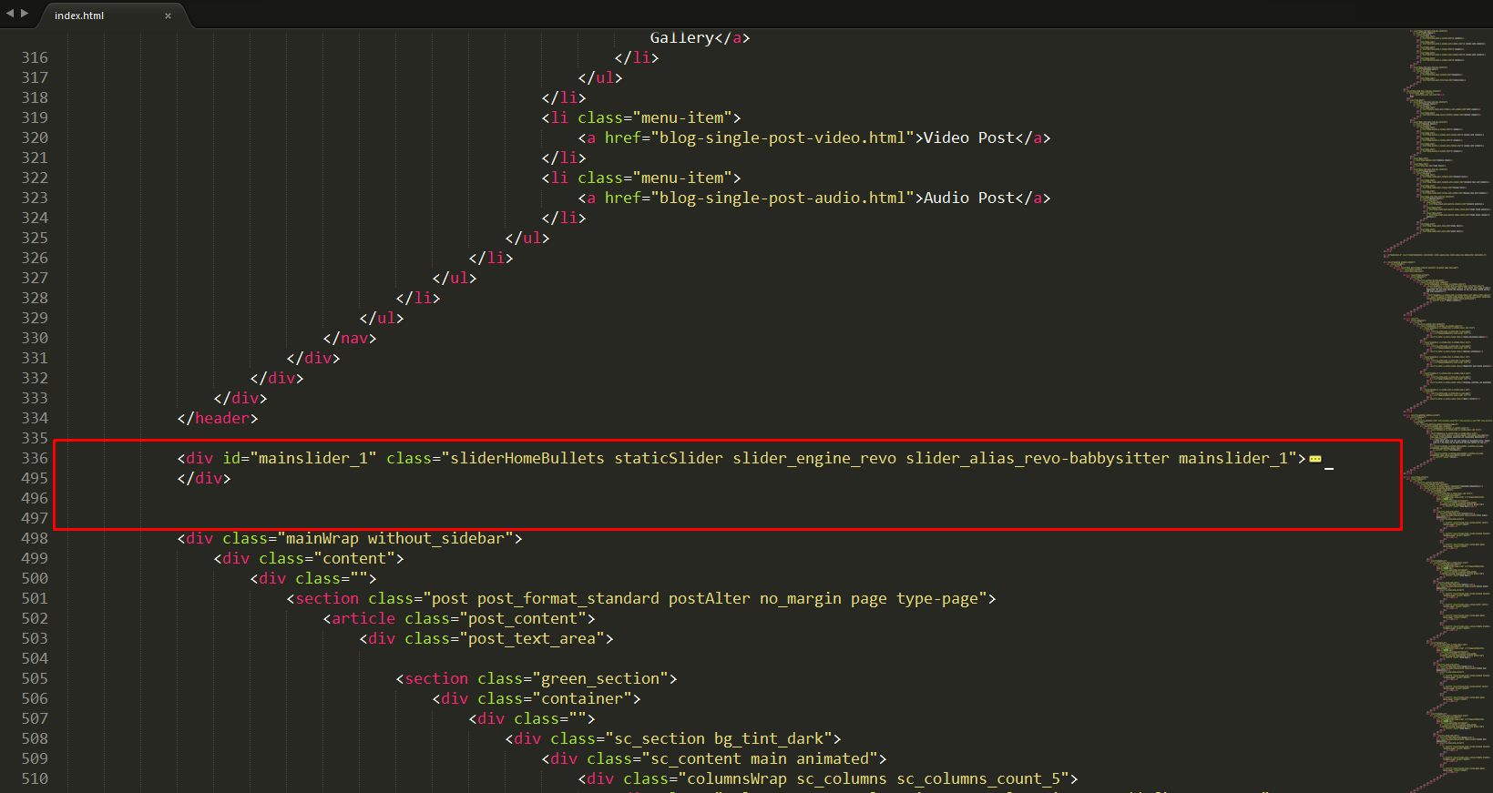Click the id value "mainslider_1"
Screen dimensions: 1493x793
coord(312,458)
